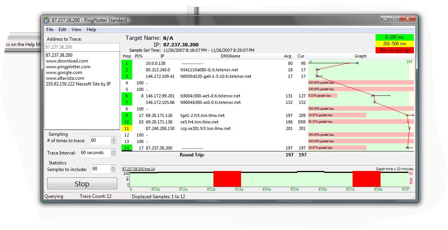Click 87.237.38.200 hop 14 graph title

click(139, 169)
